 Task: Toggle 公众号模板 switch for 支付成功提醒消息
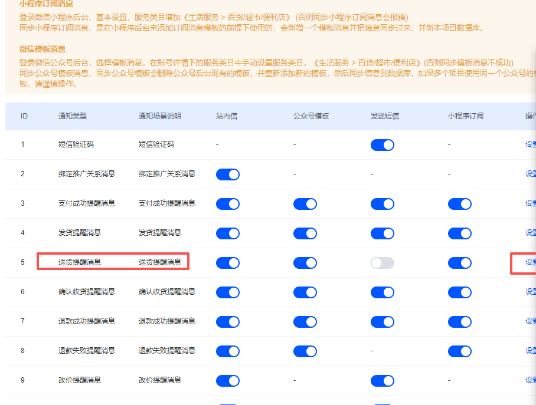pos(305,204)
